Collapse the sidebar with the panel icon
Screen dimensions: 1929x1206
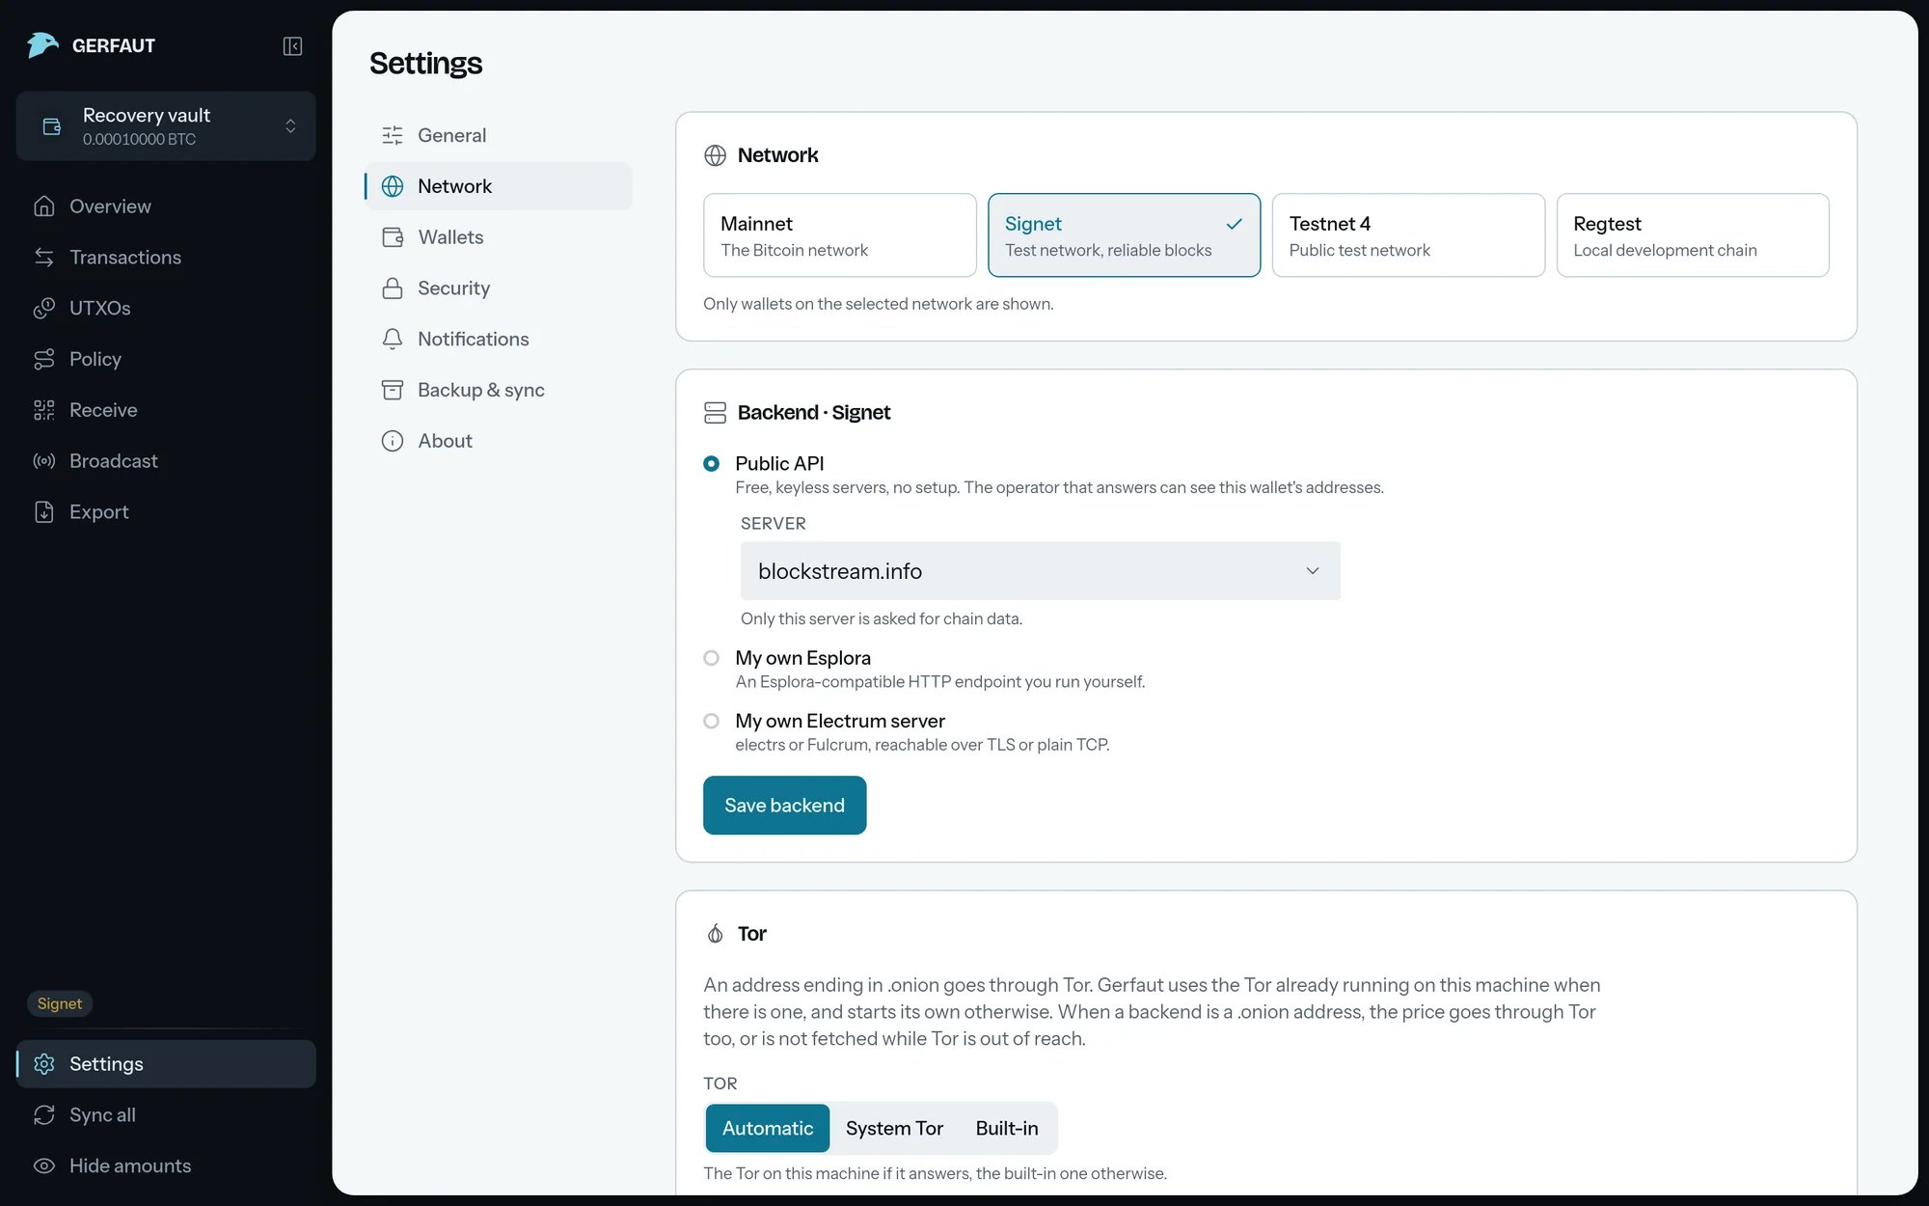tap(292, 46)
